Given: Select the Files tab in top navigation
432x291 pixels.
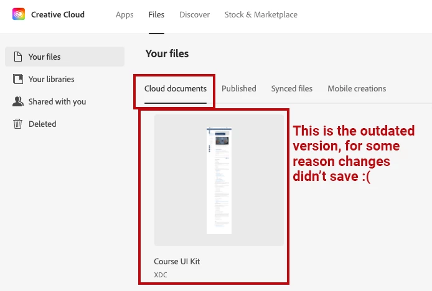Looking at the screenshot, I should 156,14.
